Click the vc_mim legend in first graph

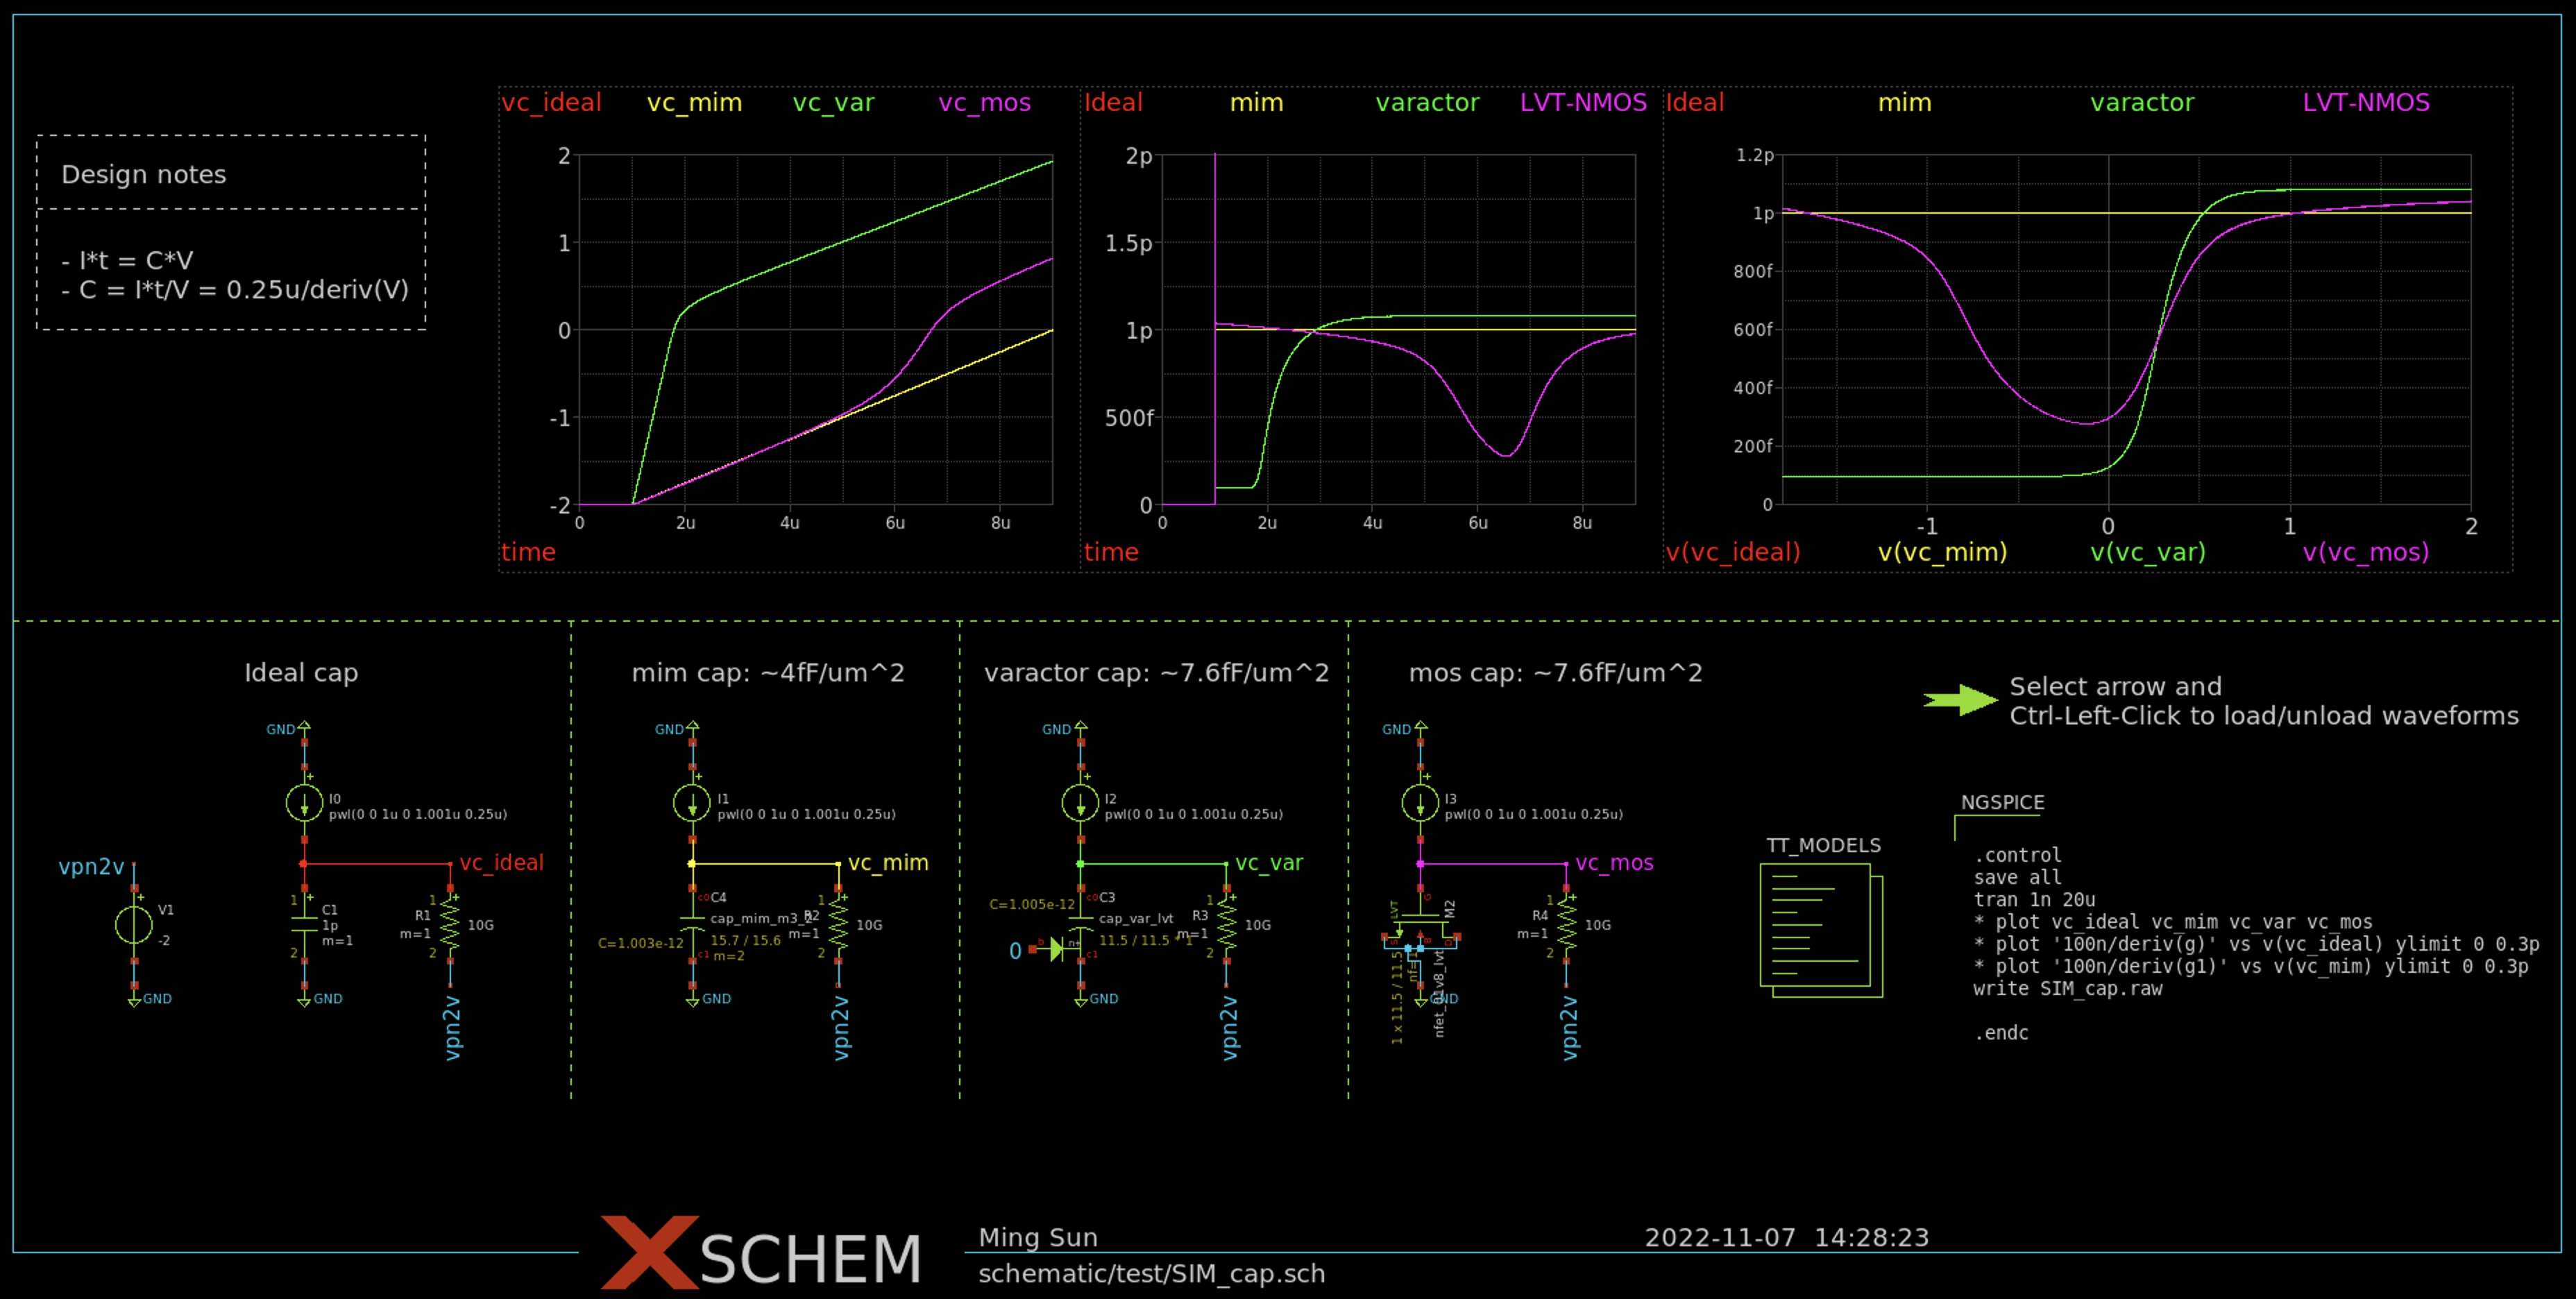(694, 103)
